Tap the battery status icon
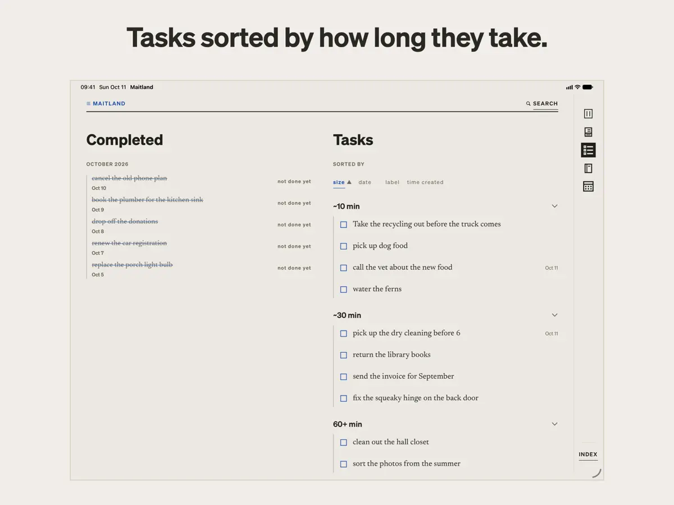The height and width of the screenshot is (505, 674). tap(588, 87)
